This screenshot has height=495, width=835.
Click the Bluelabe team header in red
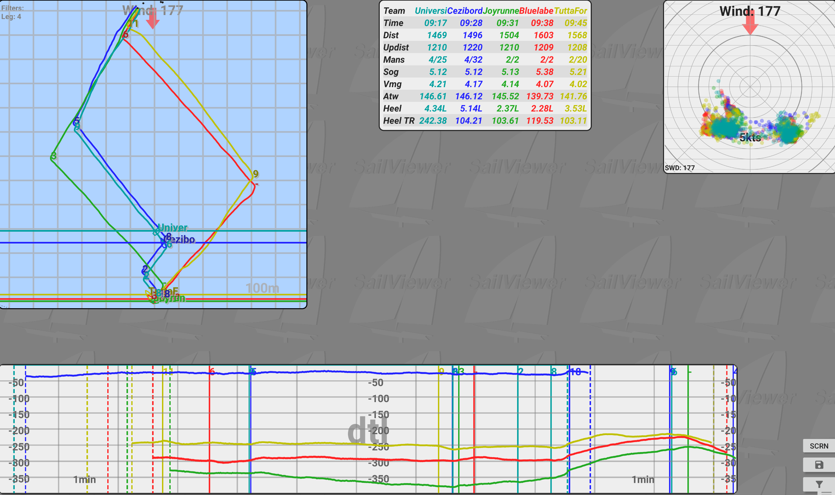tap(536, 11)
